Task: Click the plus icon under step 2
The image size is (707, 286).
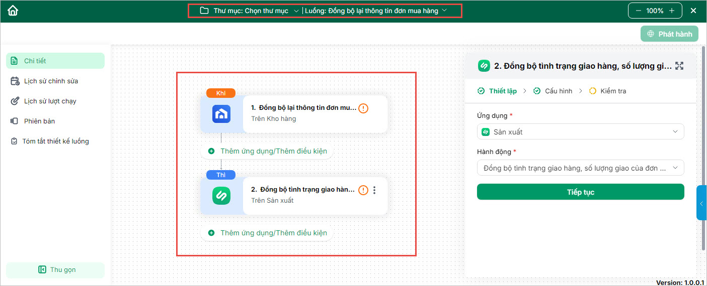Action: 211,233
